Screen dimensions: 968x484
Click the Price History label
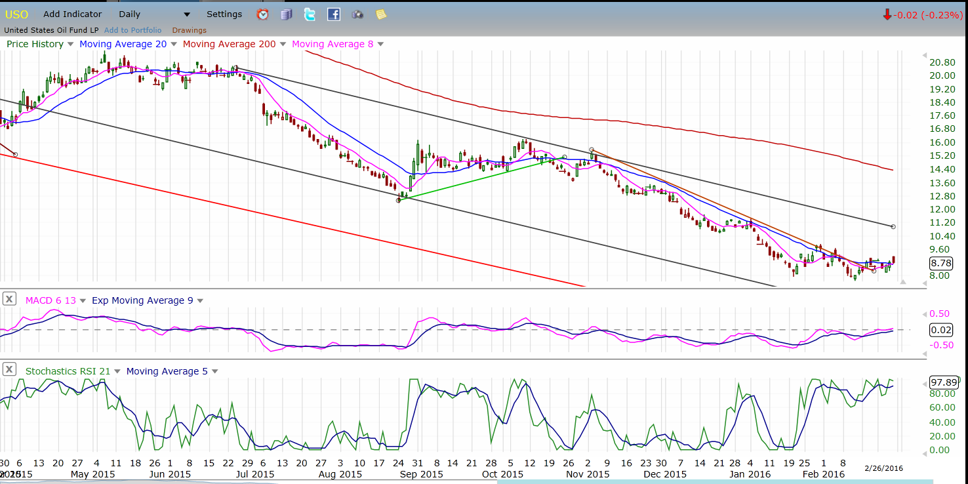tap(35, 44)
